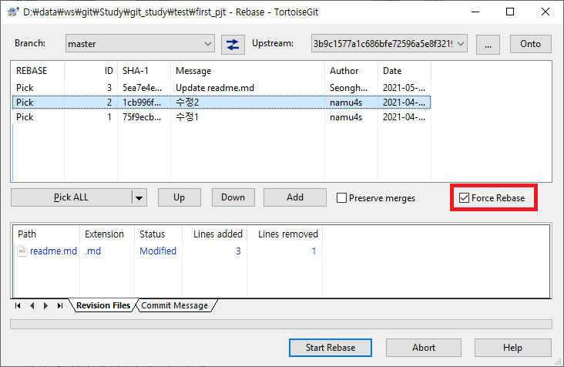The image size is (564, 367).
Task: Enable the Preserve merges checkbox
Action: click(x=342, y=198)
